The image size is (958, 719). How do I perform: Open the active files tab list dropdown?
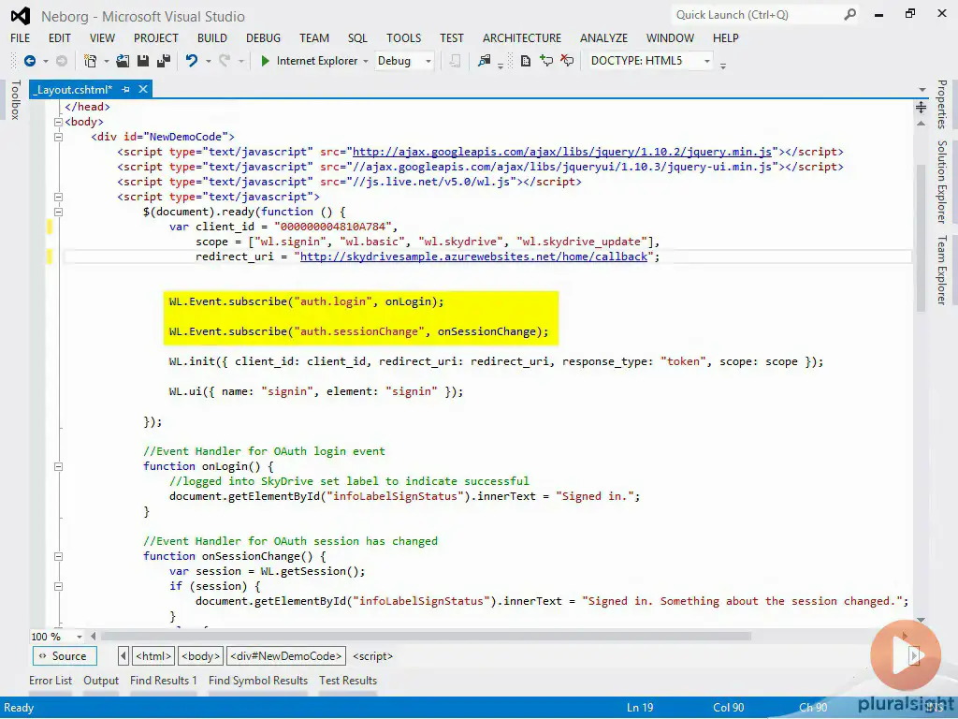coord(922,90)
